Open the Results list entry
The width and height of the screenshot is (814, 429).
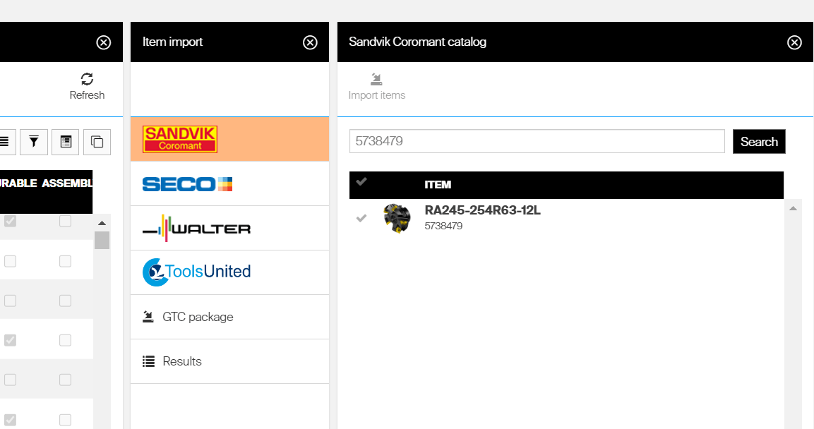(182, 361)
